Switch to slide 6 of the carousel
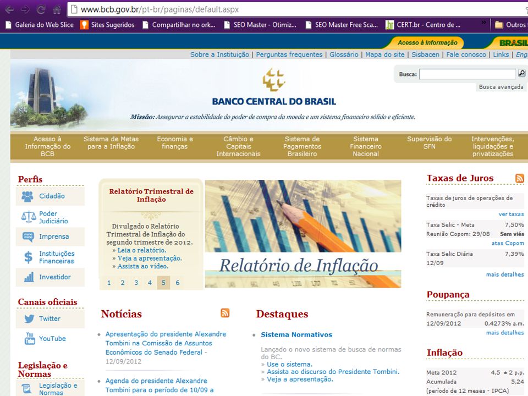Viewport: 528px width, 396px height. (178, 283)
